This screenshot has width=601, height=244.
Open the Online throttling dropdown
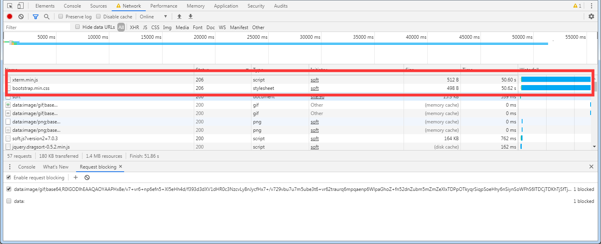pos(153,16)
